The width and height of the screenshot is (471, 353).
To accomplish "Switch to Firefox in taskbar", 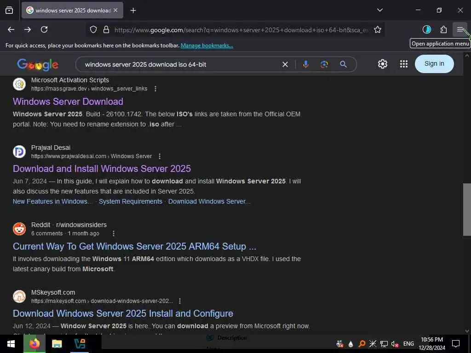I will point(34,344).
